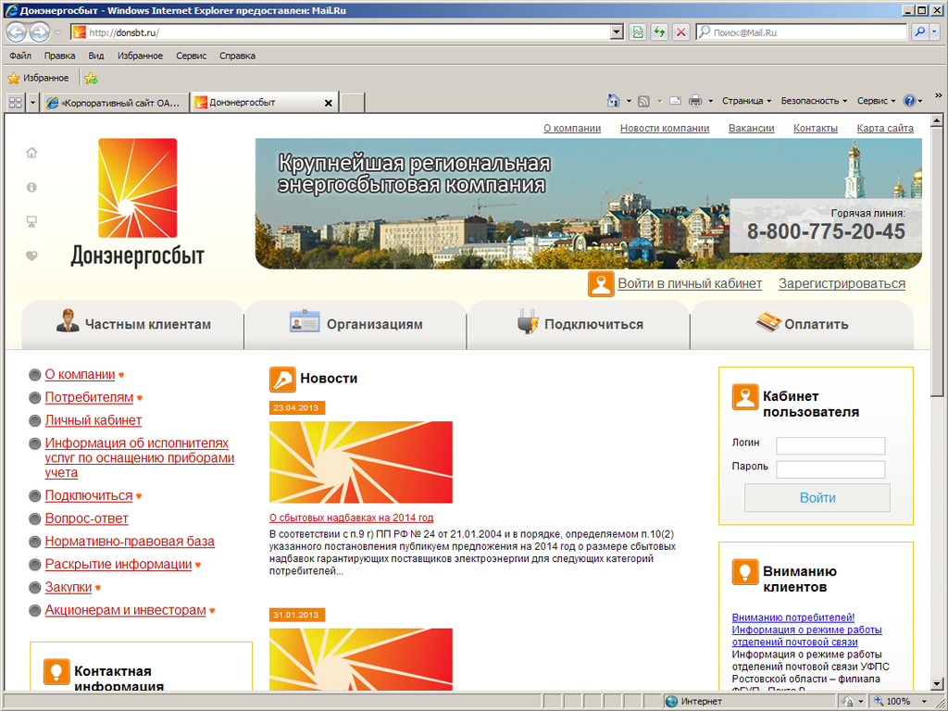948x711 pixels.
Task: Click the Home icon in command bar
Action: [613, 101]
